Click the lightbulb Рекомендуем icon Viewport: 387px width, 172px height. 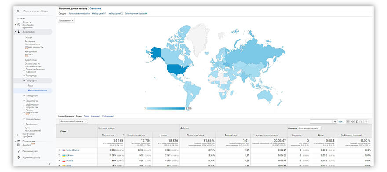pyautogui.click(x=18, y=151)
